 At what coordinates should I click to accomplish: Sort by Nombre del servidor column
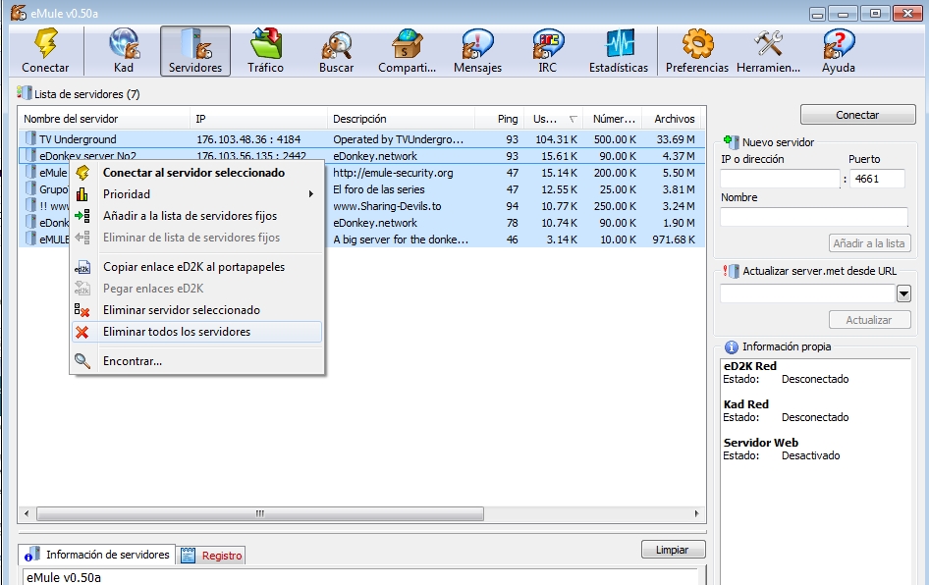click(104, 119)
